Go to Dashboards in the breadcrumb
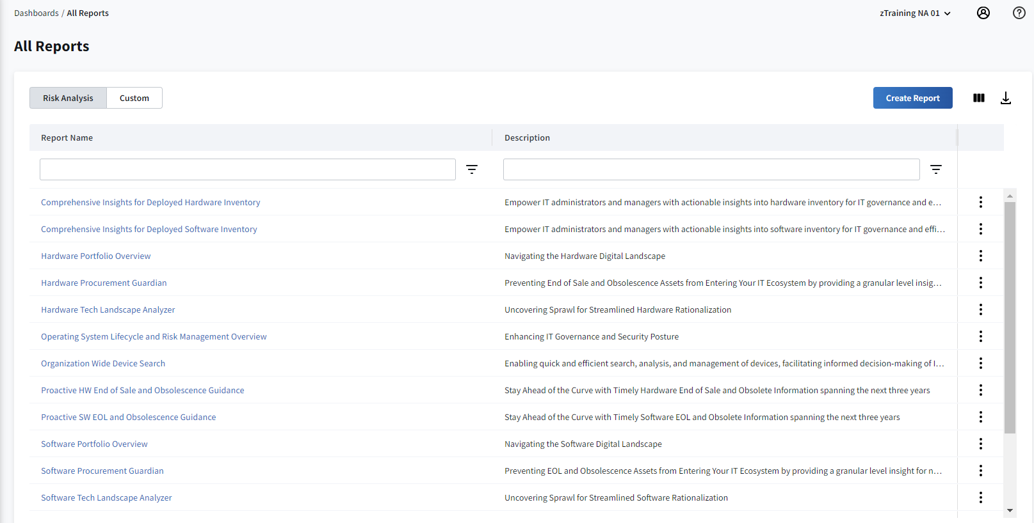This screenshot has height=523, width=1034. click(x=36, y=13)
